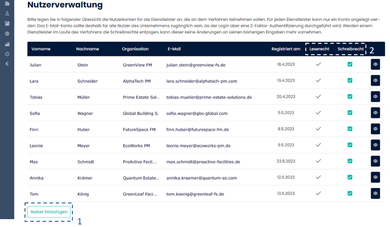The height and width of the screenshot is (227, 390).
Task: Select Finn Huber's email address
Action: [197, 129]
